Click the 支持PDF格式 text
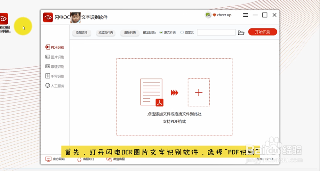 pyautogui.click(x=174, y=122)
